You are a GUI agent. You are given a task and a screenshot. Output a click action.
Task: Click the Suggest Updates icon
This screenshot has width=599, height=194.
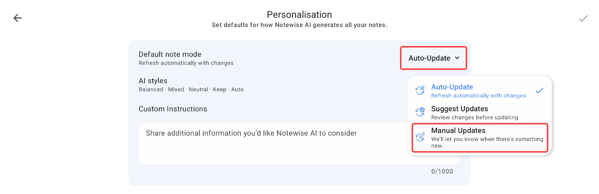point(420,112)
